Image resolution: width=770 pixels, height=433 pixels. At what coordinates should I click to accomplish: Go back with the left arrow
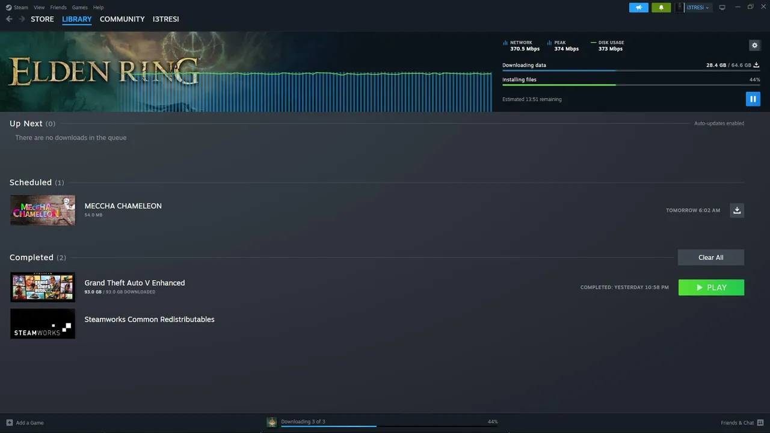point(9,19)
